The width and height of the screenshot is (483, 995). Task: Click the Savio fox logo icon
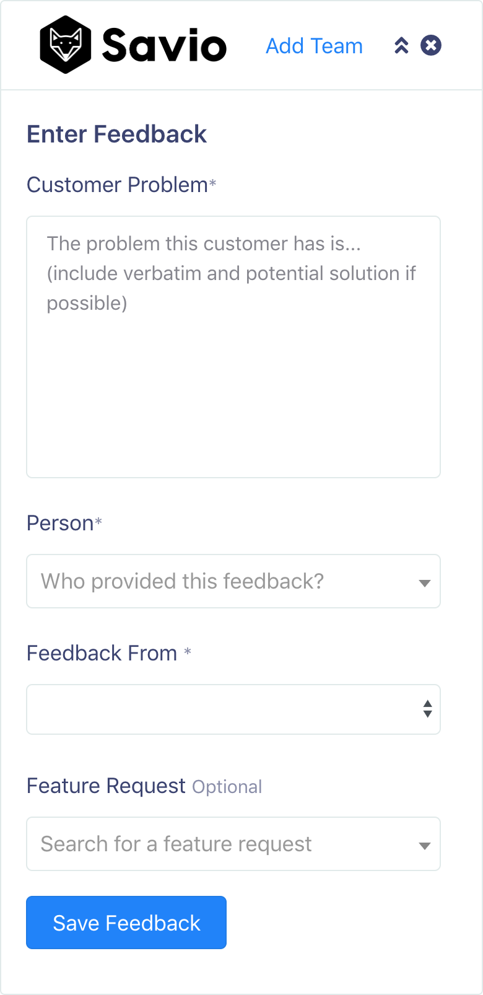pos(66,45)
